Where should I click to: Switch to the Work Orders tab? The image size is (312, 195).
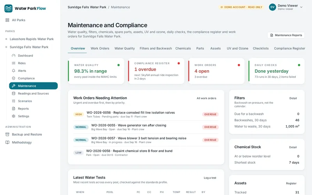pos(100,48)
